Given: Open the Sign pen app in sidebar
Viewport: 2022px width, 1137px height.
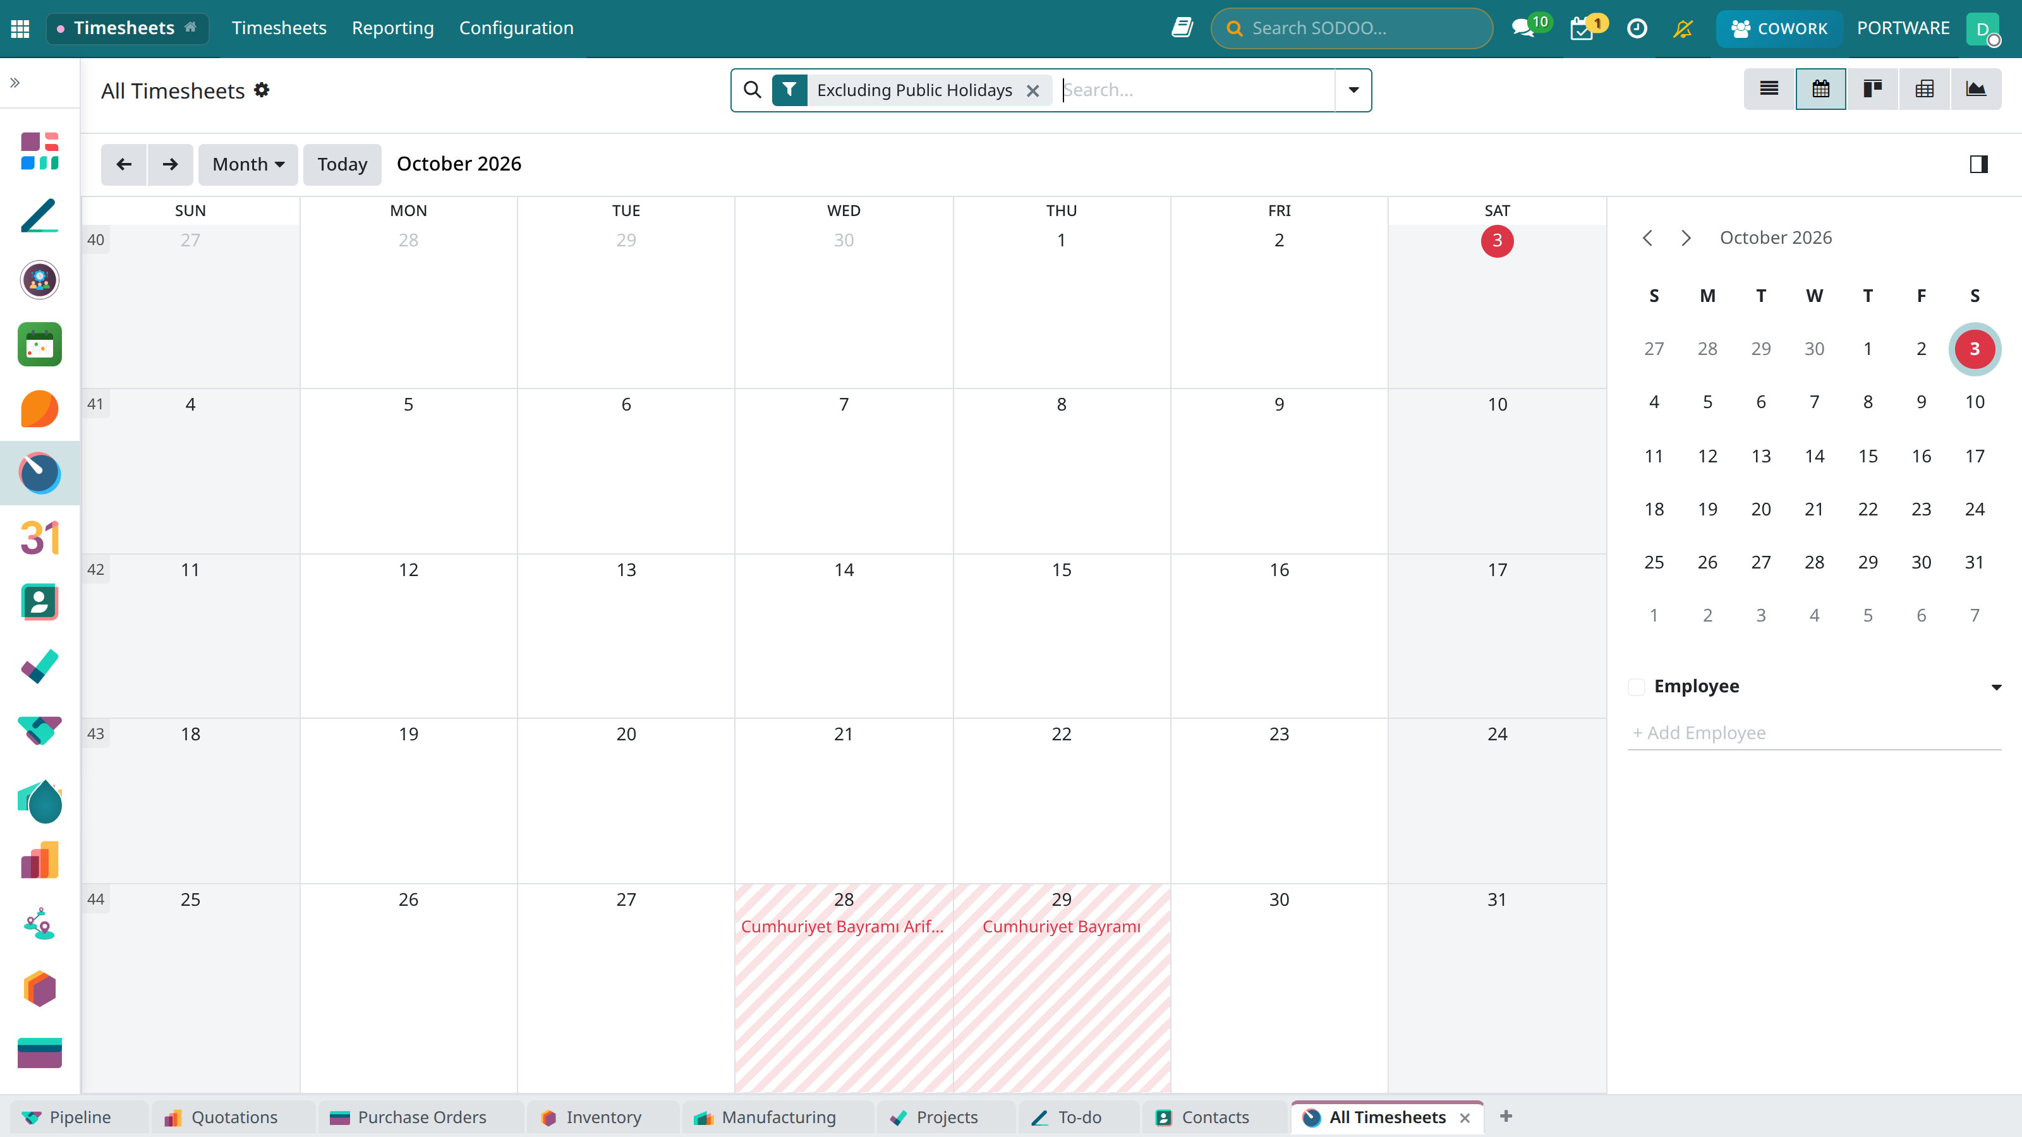Looking at the screenshot, I should (x=40, y=216).
